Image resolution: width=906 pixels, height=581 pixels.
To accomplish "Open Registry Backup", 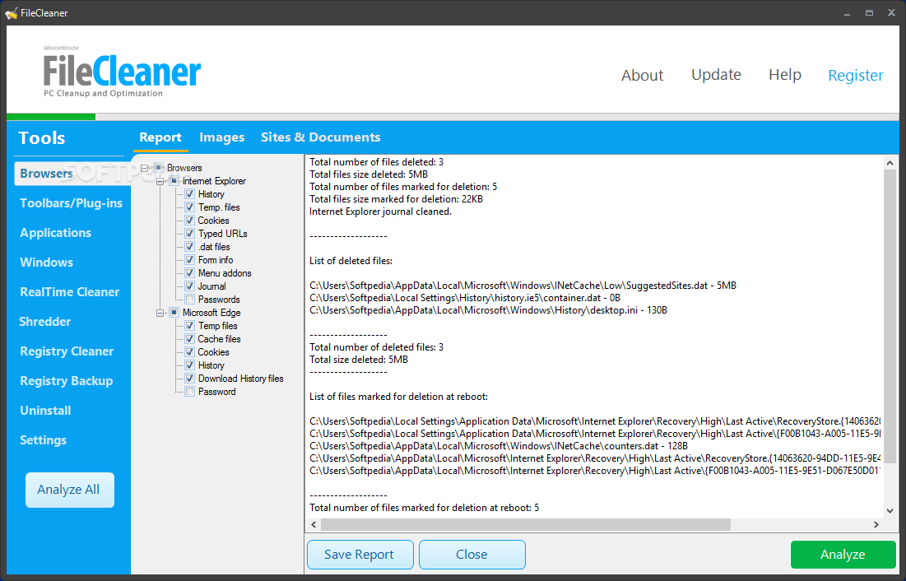I will coord(67,381).
